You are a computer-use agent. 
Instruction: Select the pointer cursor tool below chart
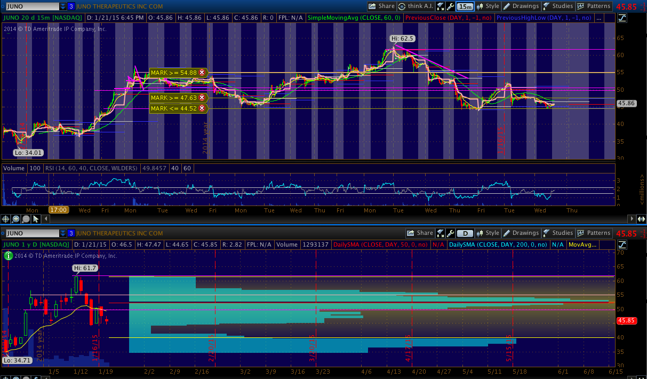click(36, 219)
